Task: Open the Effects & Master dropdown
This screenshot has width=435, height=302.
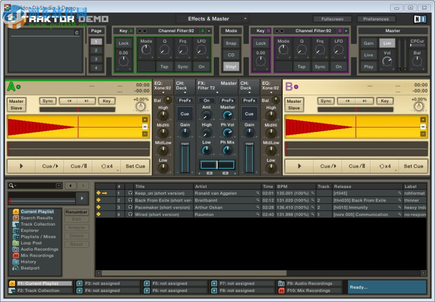Action: point(213,19)
